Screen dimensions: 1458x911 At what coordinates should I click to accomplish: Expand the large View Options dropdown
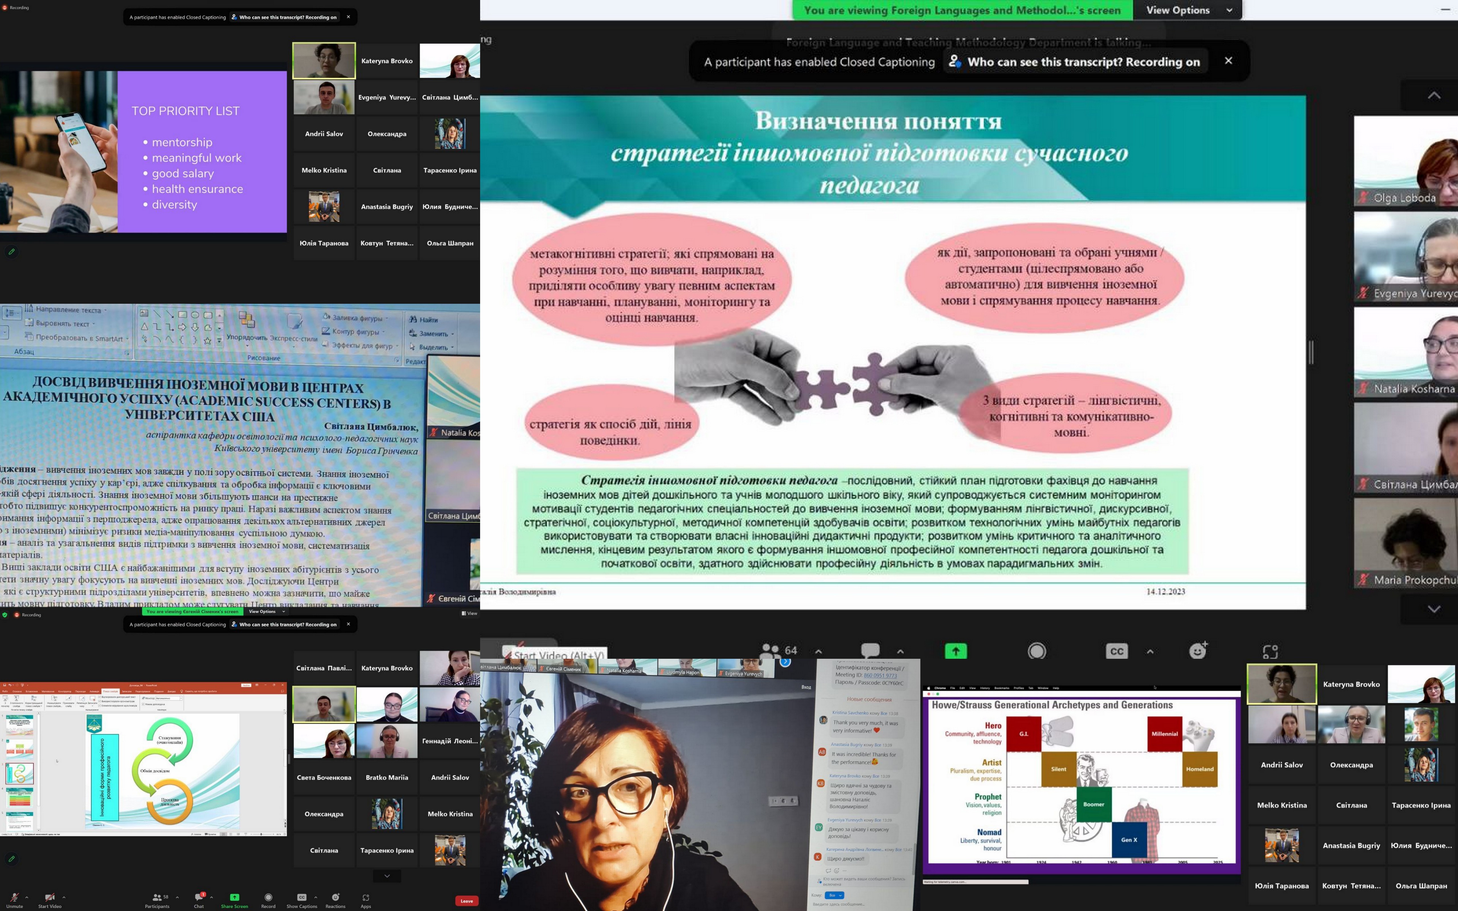[x=1186, y=10]
